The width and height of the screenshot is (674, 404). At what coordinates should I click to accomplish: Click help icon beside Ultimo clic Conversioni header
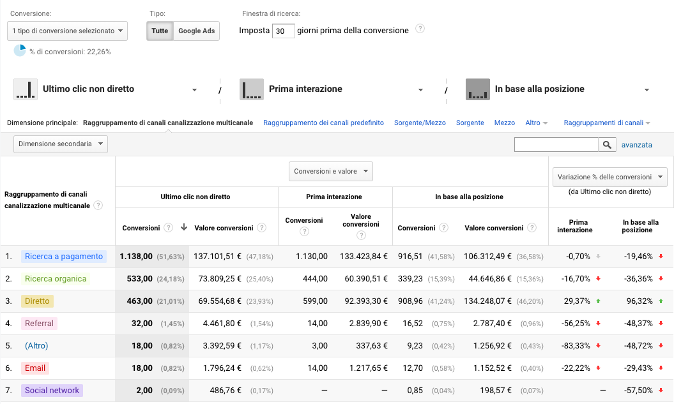169,228
